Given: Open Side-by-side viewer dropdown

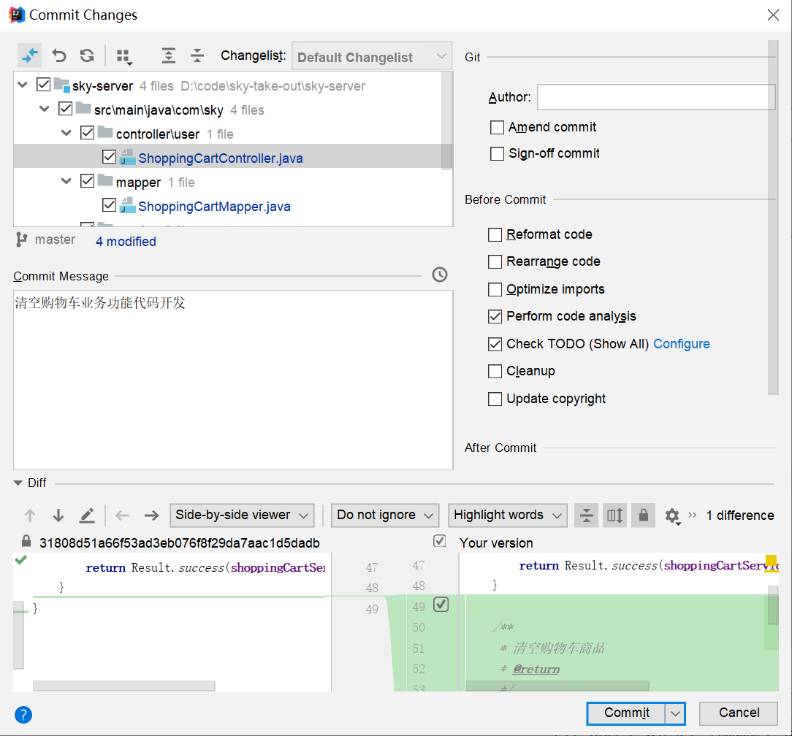Looking at the screenshot, I should point(242,515).
